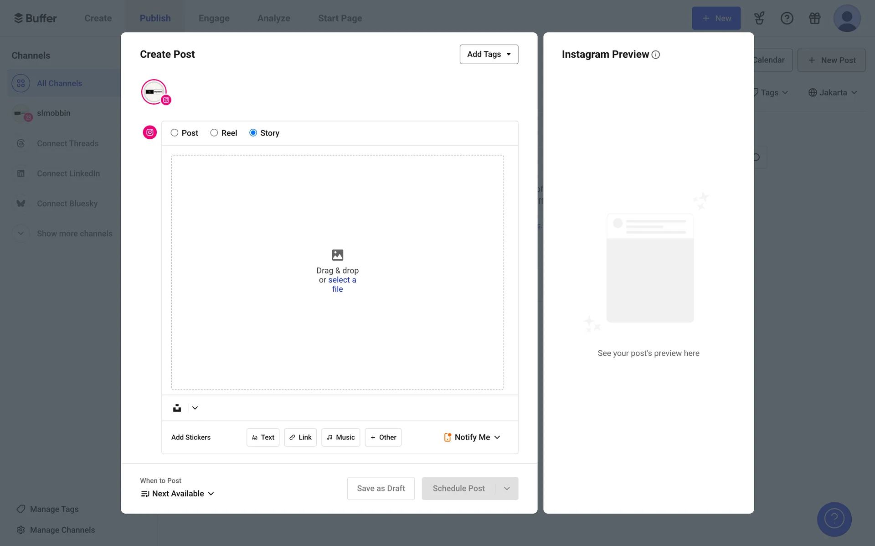Click the pink Instagram channel icon beside post types

150,132
